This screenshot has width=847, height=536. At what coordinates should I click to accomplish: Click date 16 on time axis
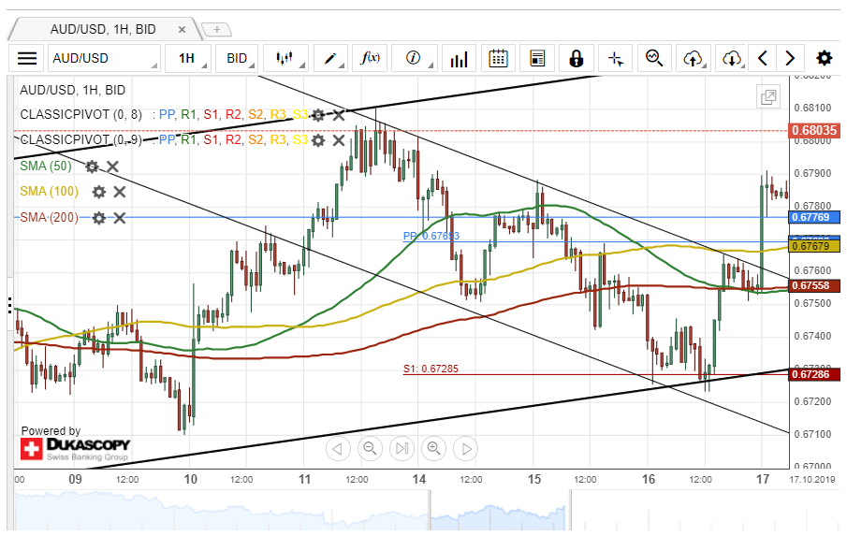pyautogui.click(x=649, y=479)
